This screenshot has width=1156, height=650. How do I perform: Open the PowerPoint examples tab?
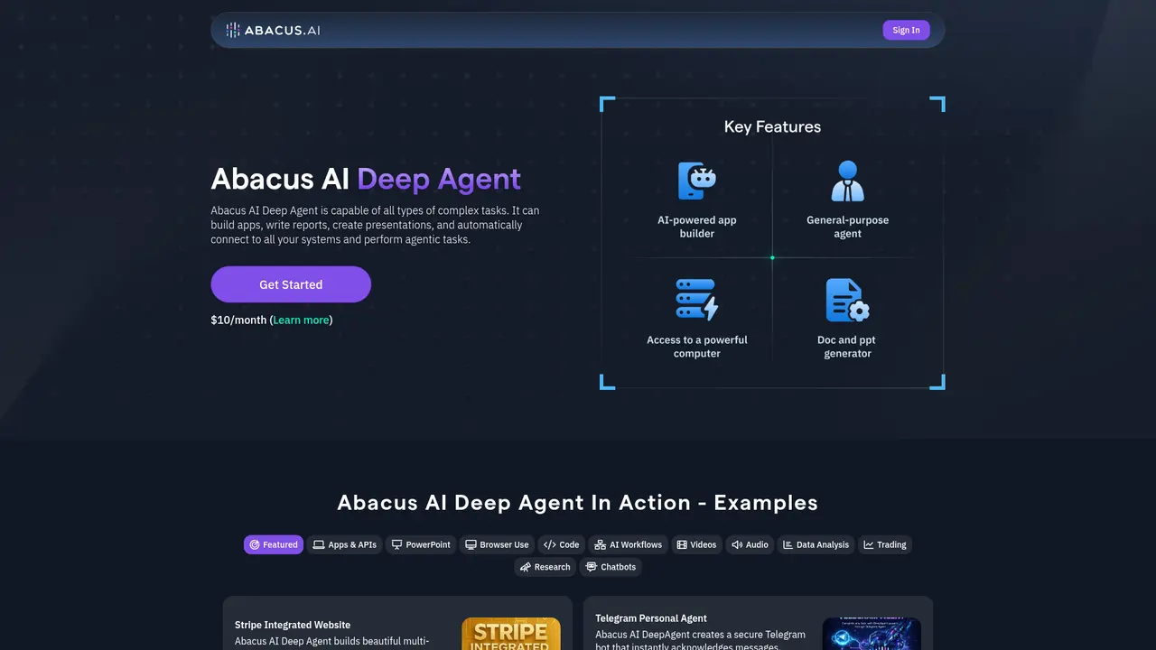421,544
